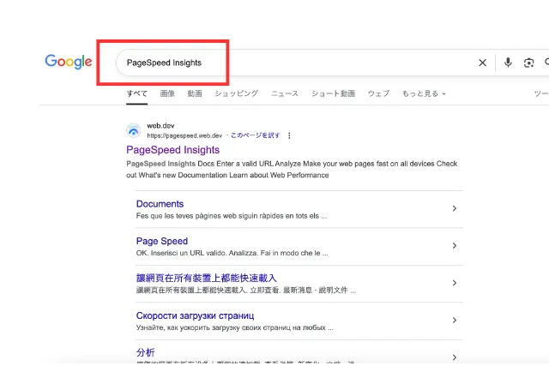Click the chevron on the Documents row
Screen dimensions: 549x366
pyautogui.click(x=454, y=208)
